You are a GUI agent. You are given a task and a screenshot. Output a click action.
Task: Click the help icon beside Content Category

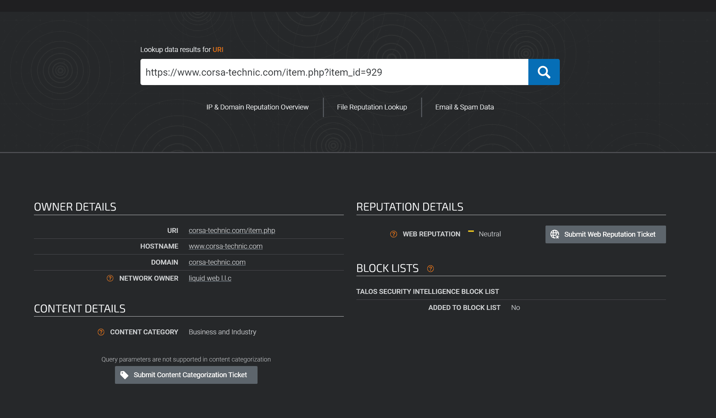(101, 332)
